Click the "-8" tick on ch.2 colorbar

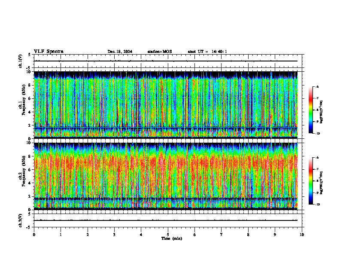317,181
